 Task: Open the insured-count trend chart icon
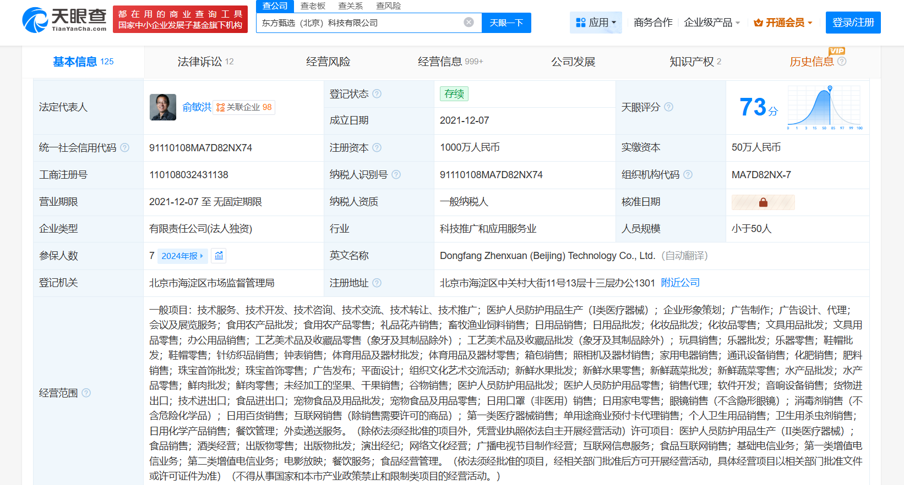[x=219, y=256]
